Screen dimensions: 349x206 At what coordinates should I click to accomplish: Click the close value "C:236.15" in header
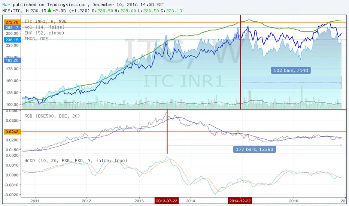(x=171, y=10)
